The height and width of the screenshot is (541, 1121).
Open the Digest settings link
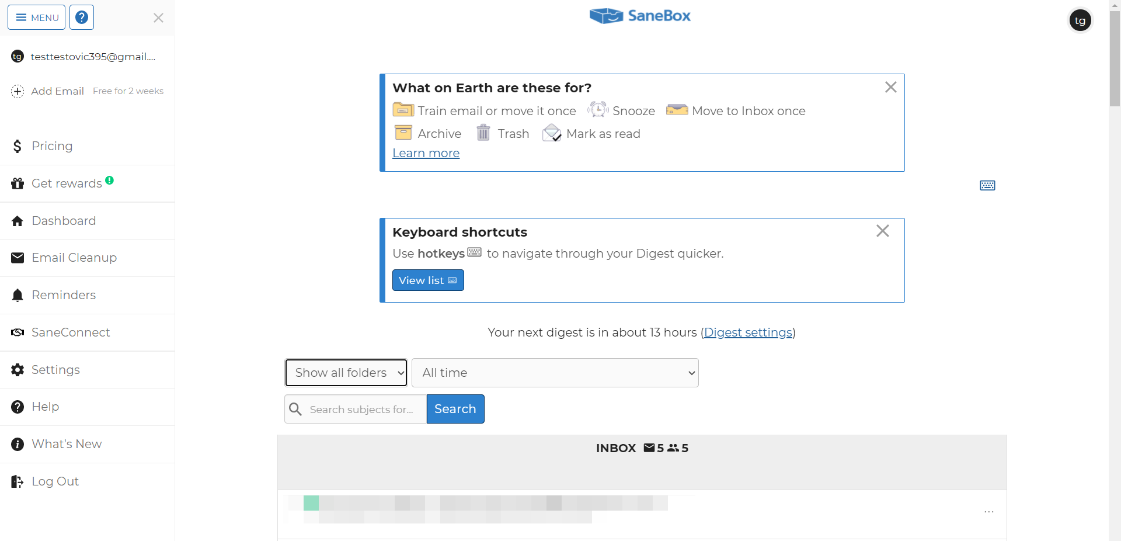point(748,332)
